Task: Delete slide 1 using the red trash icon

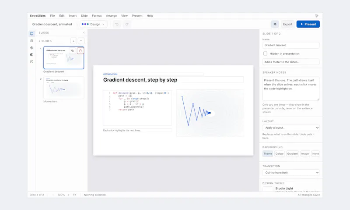Action: click(80, 51)
